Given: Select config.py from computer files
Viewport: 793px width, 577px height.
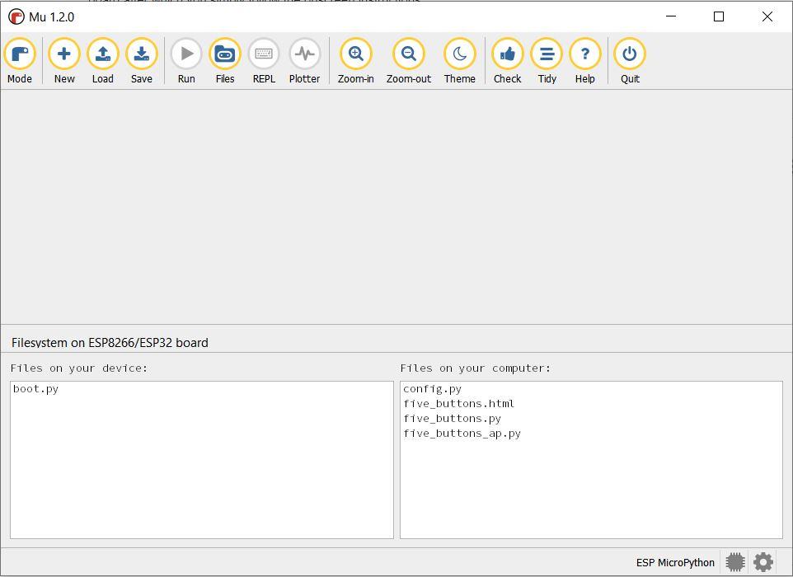Looking at the screenshot, I should click(433, 389).
